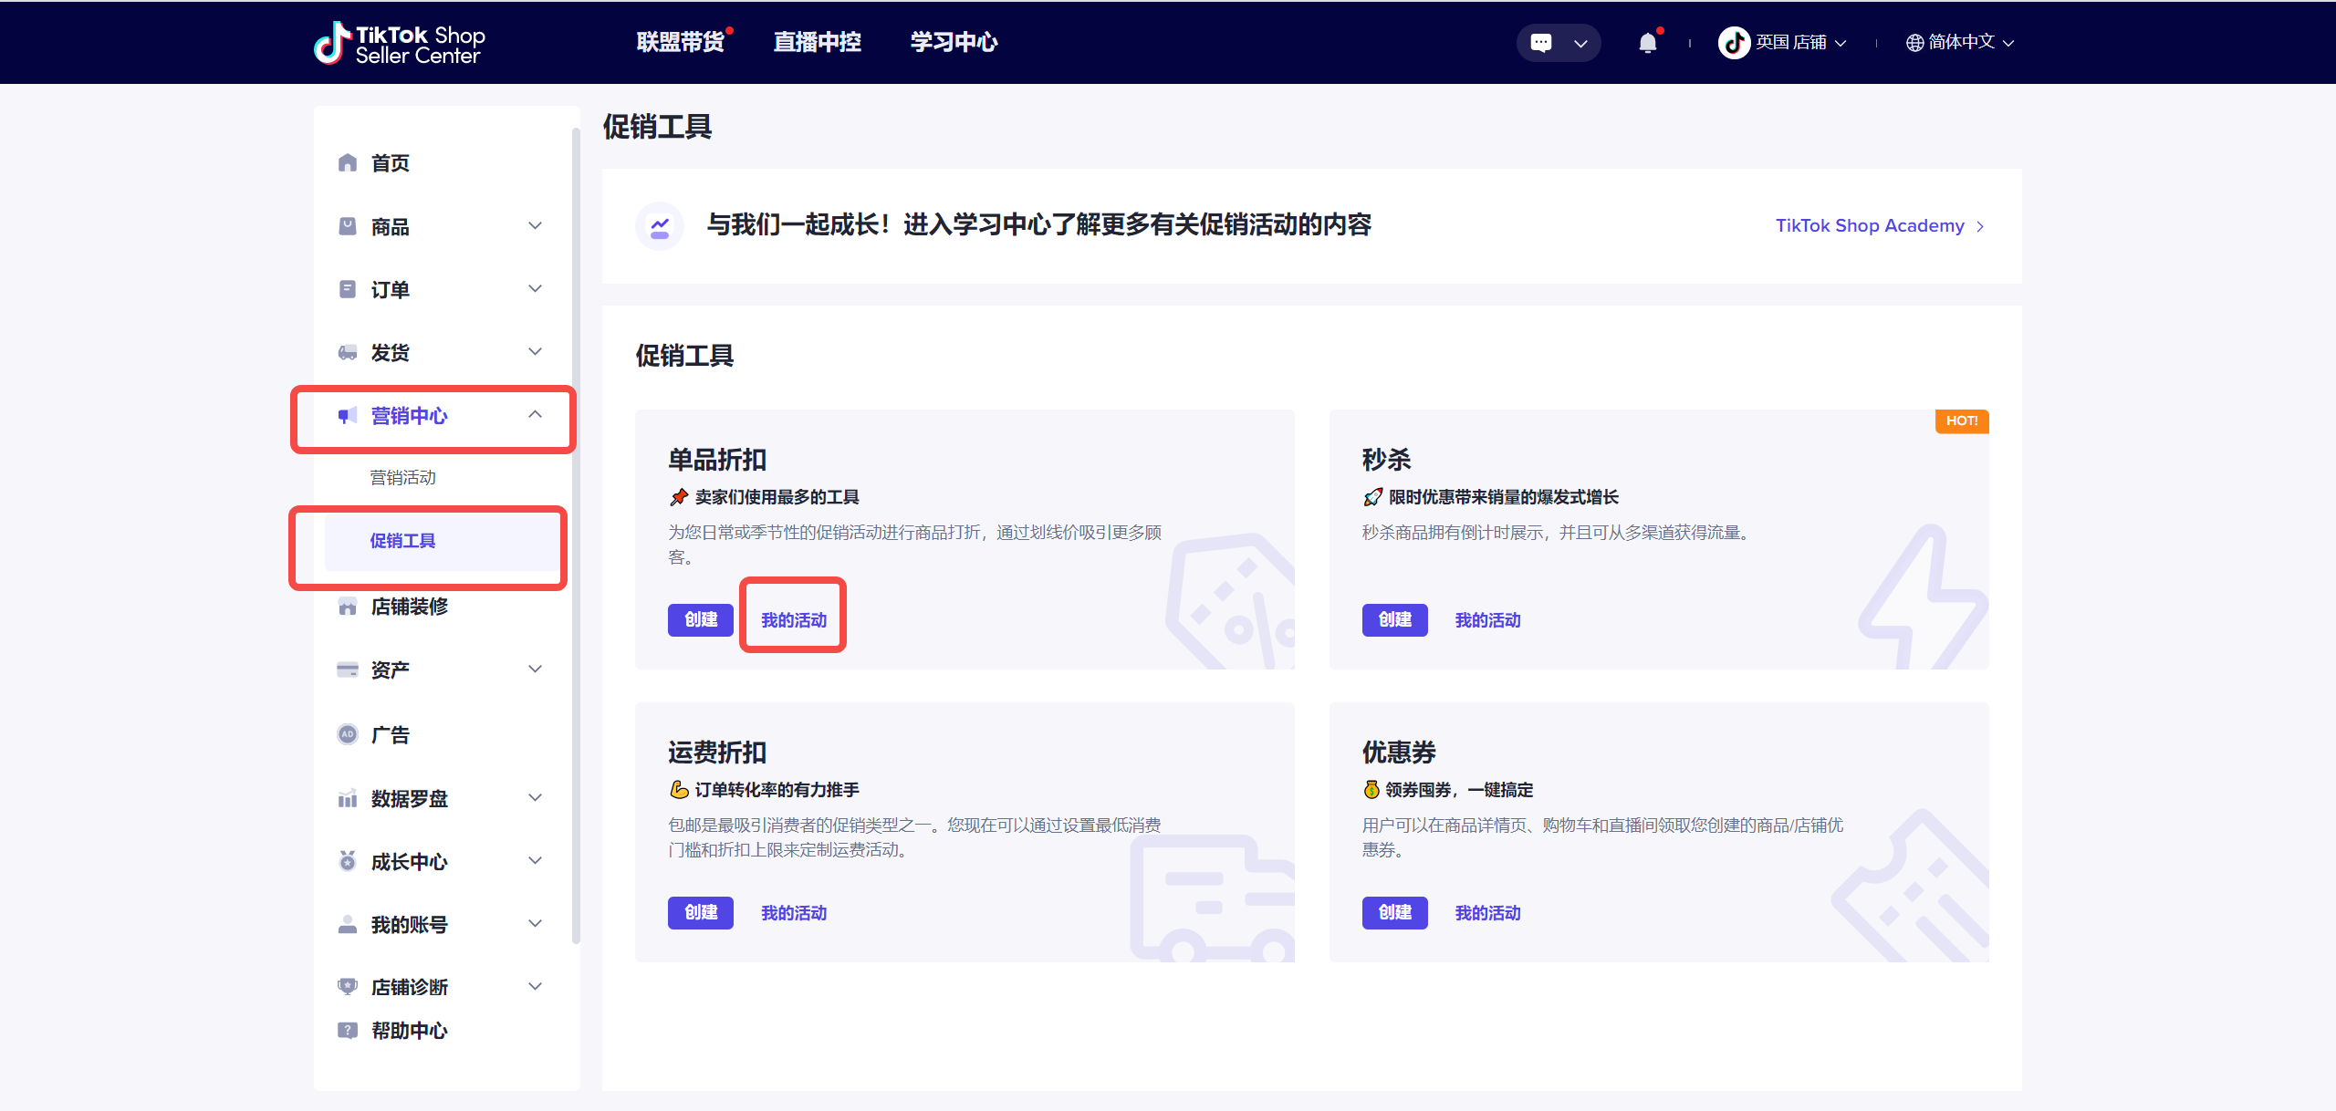2336x1111 pixels.
Task: Select 促销工具 in the sidebar
Action: point(403,540)
